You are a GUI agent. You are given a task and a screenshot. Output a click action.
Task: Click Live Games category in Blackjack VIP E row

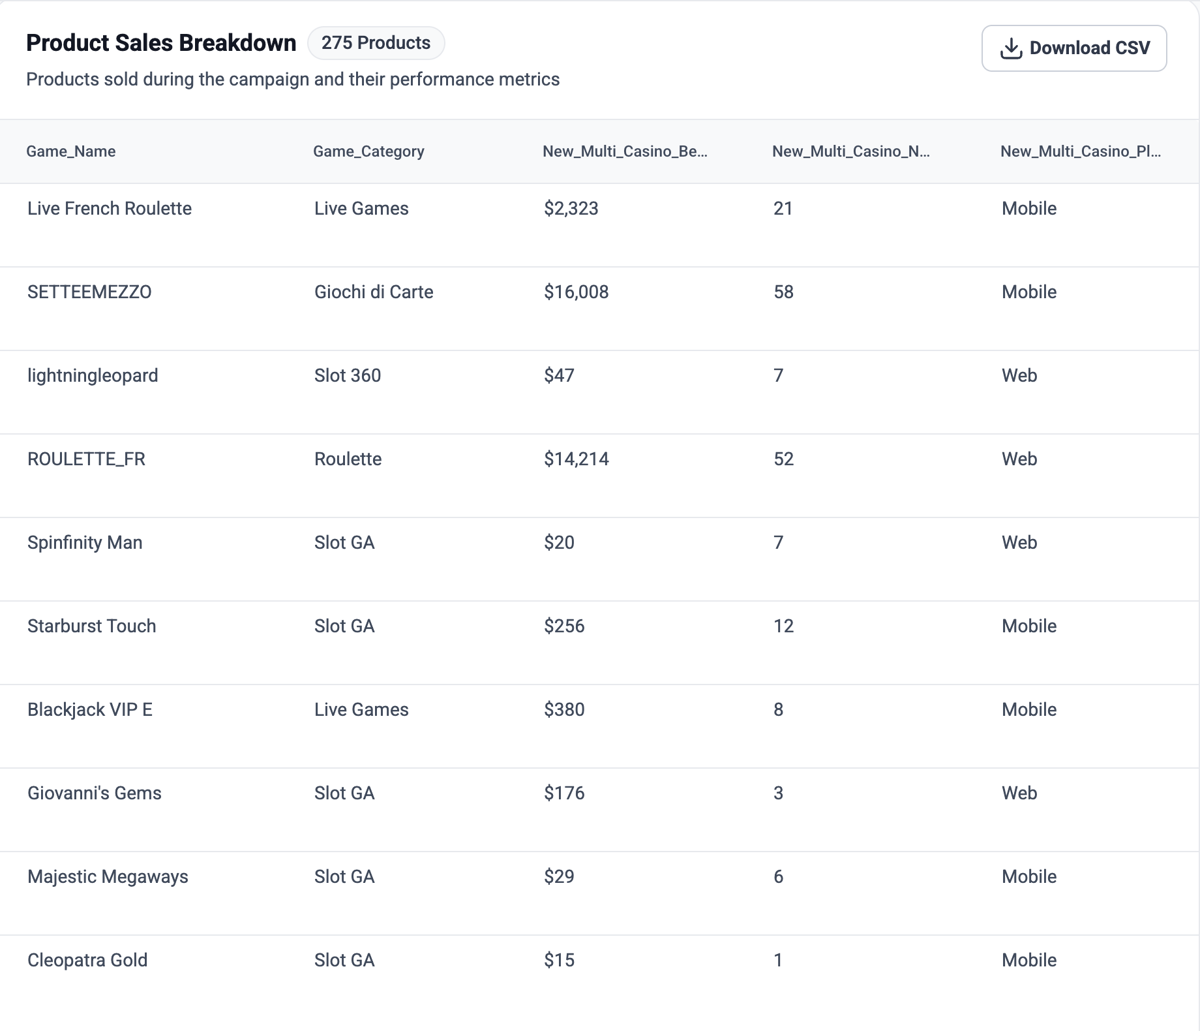click(361, 710)
